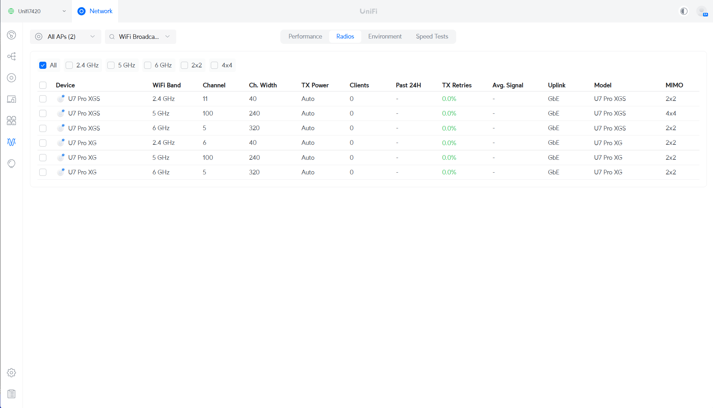Click device icon of U7 Pro XG 6 GHz row
This screenshot has width=713, height=408.
click(61, 172)
